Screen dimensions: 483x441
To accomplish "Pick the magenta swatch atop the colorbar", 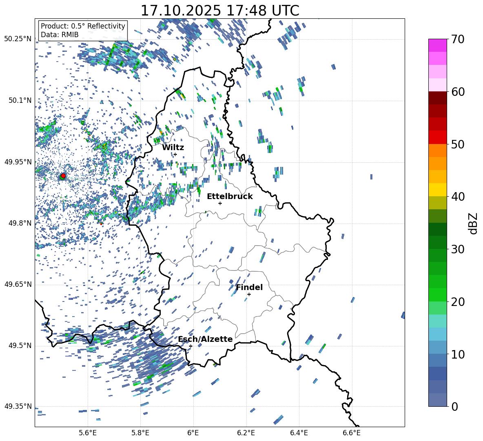I will click(438, 45).
